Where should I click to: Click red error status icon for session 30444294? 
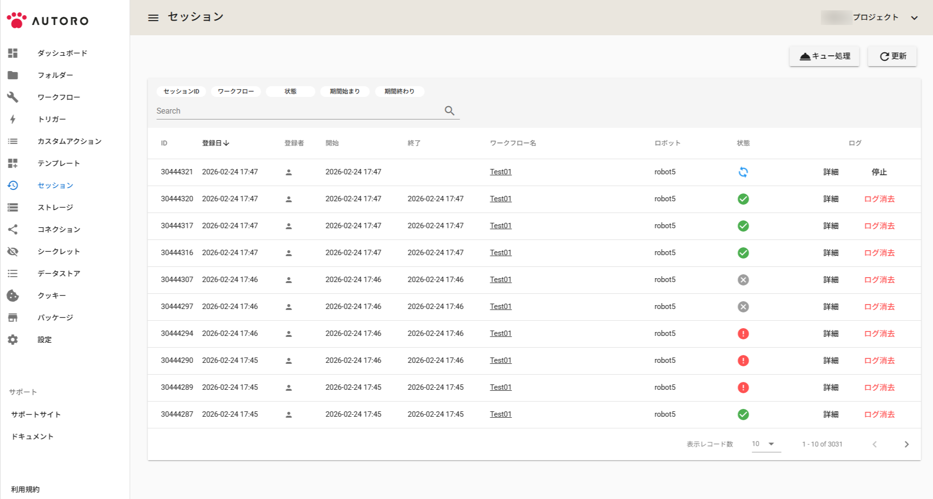coord(743,333)
